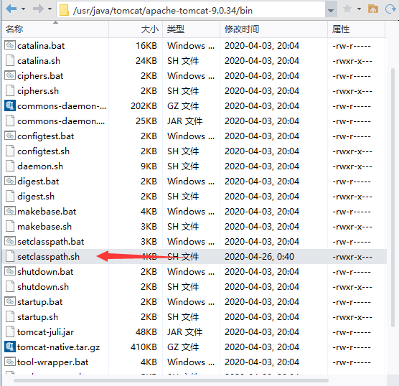
Task: Click the refresh icon
Action: click(390, 9)
